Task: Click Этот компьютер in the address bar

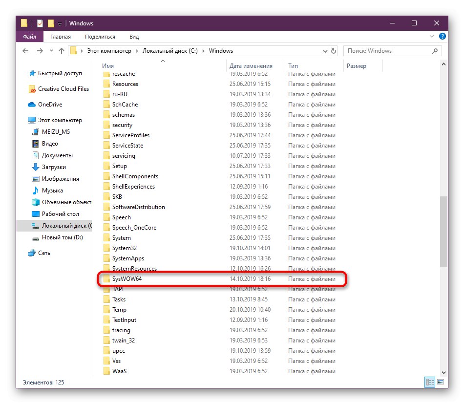Action: (109, 51)
